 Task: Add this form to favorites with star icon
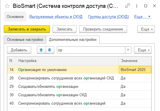pos(7,6)
